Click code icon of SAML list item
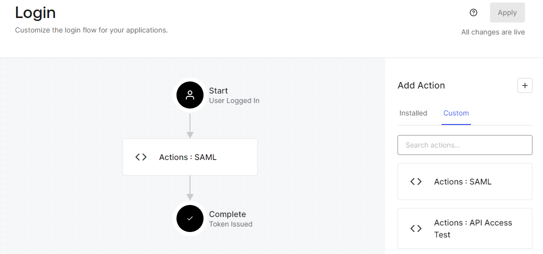 (x=416, y=181)
